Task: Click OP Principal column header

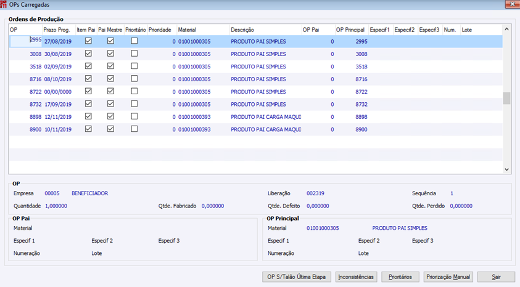Action: [x=352, y=30]
